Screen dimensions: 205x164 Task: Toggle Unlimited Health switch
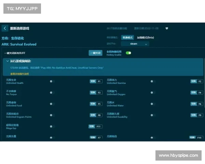click(x=52, y=81)
